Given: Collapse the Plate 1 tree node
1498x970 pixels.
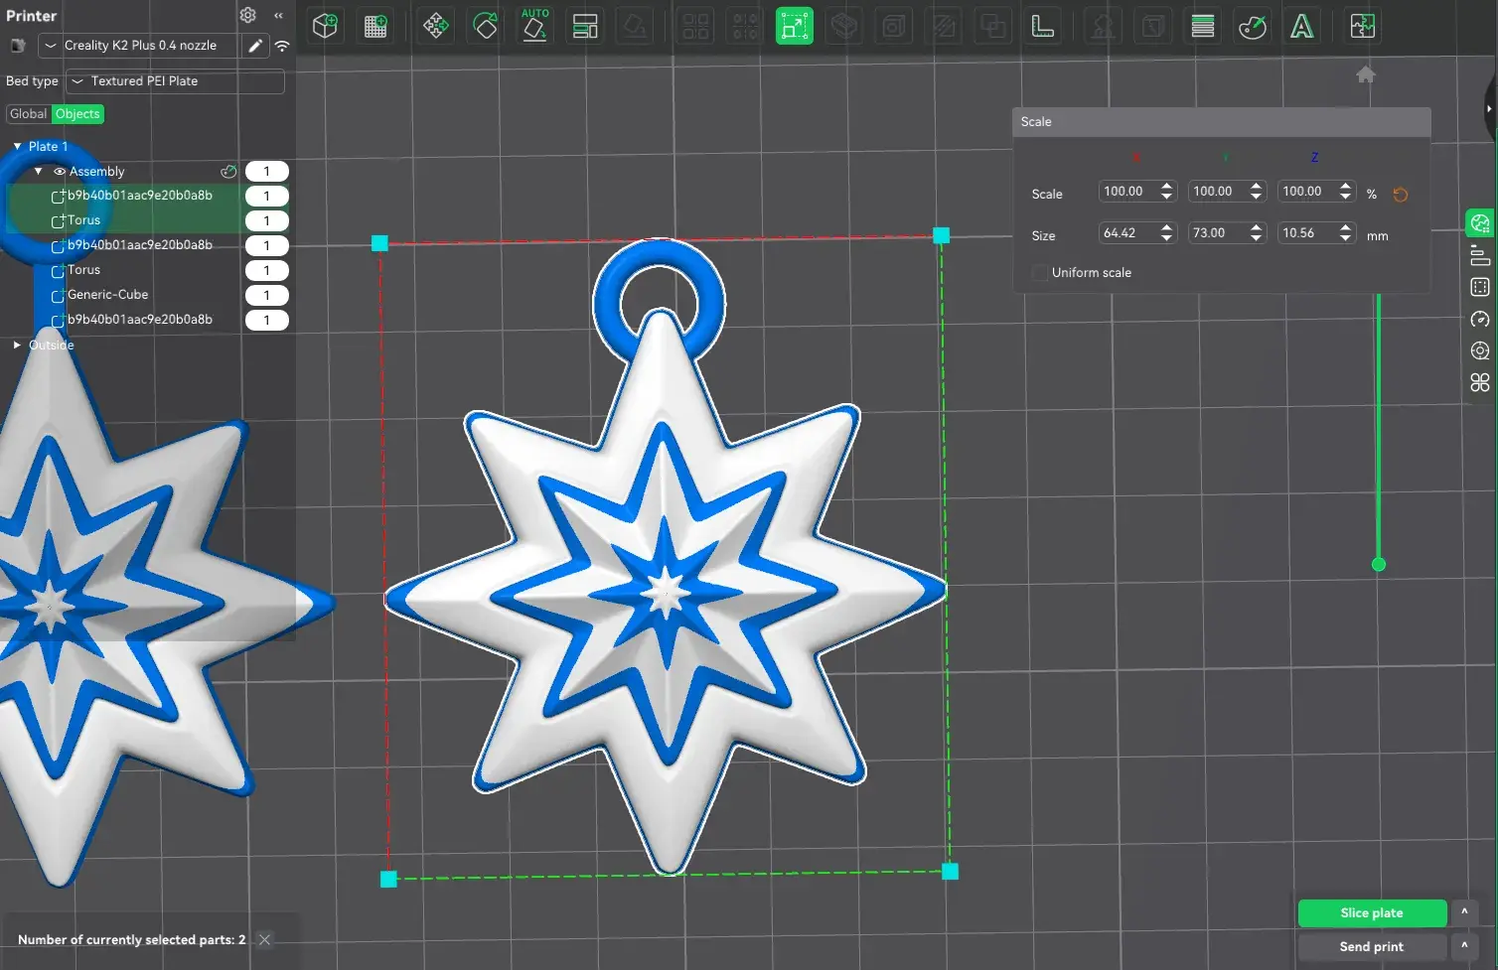Looking at the screenshot, I should 17,147.
